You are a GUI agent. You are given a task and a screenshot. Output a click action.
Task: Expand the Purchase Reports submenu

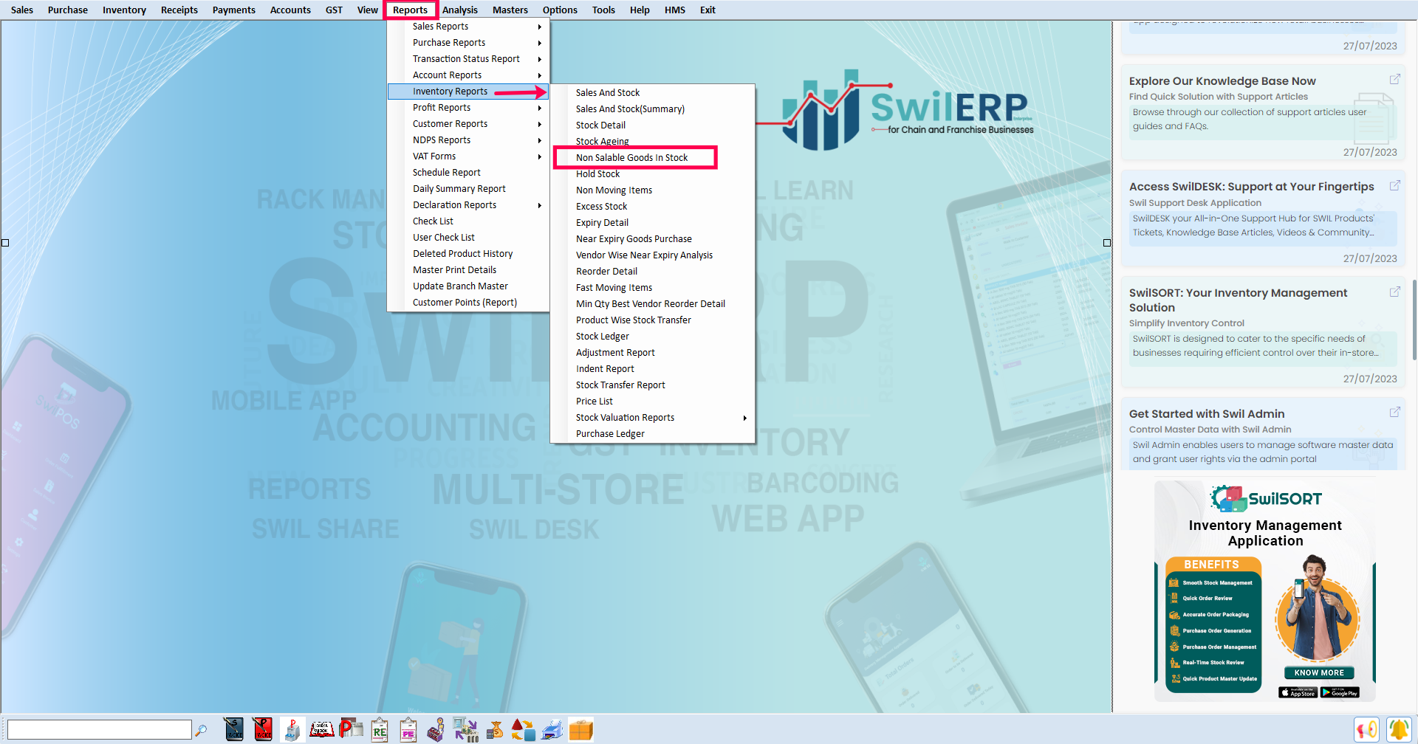click(x=468, y=43)
